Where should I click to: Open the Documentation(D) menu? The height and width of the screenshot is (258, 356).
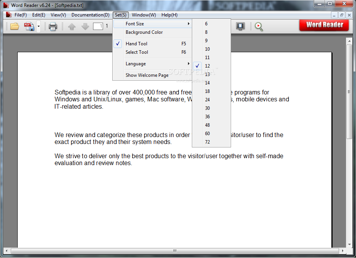(90, 15)
